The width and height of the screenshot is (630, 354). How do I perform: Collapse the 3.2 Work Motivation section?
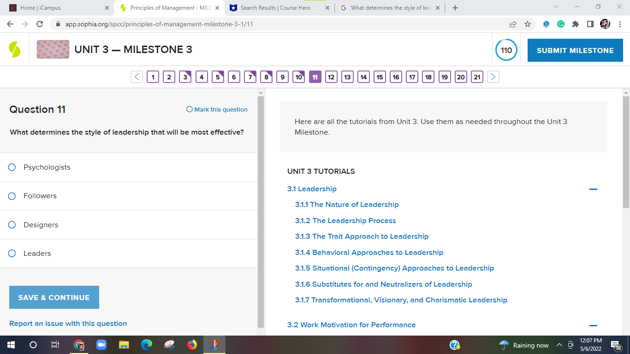[593, 325]
